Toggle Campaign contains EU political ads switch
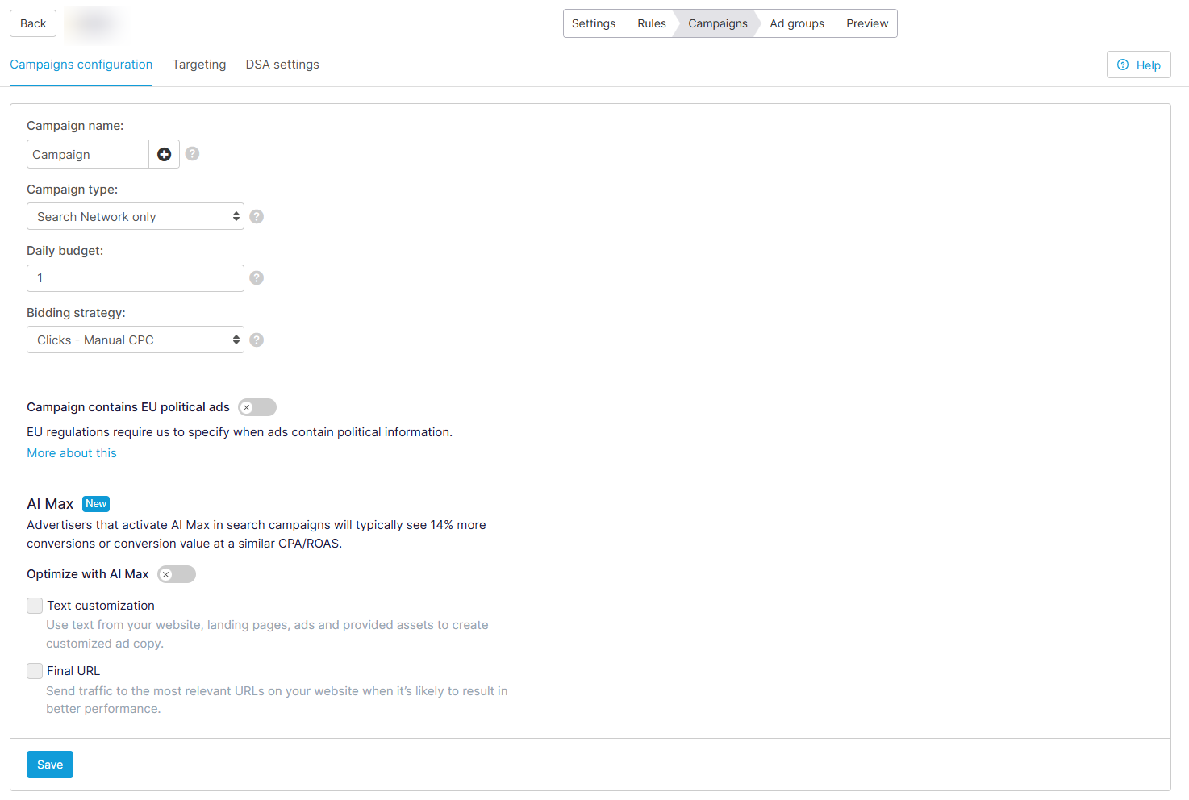Viewport: 1189px width, 800px height. pyautogui.click(x=257, y=407)
